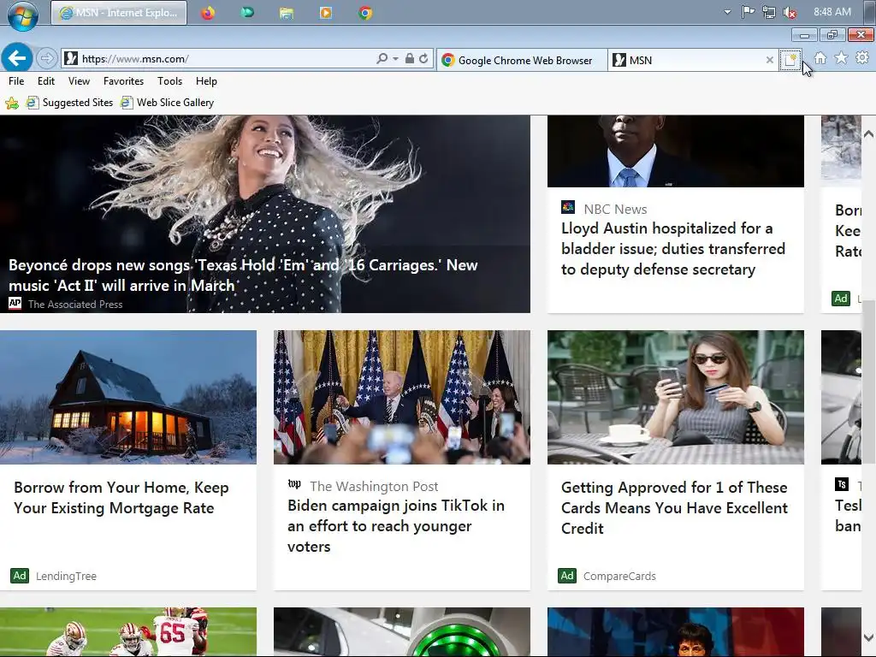Click The Associated Press source label
Viewport: 876px width, 657px height.
[x=75, y=305]
